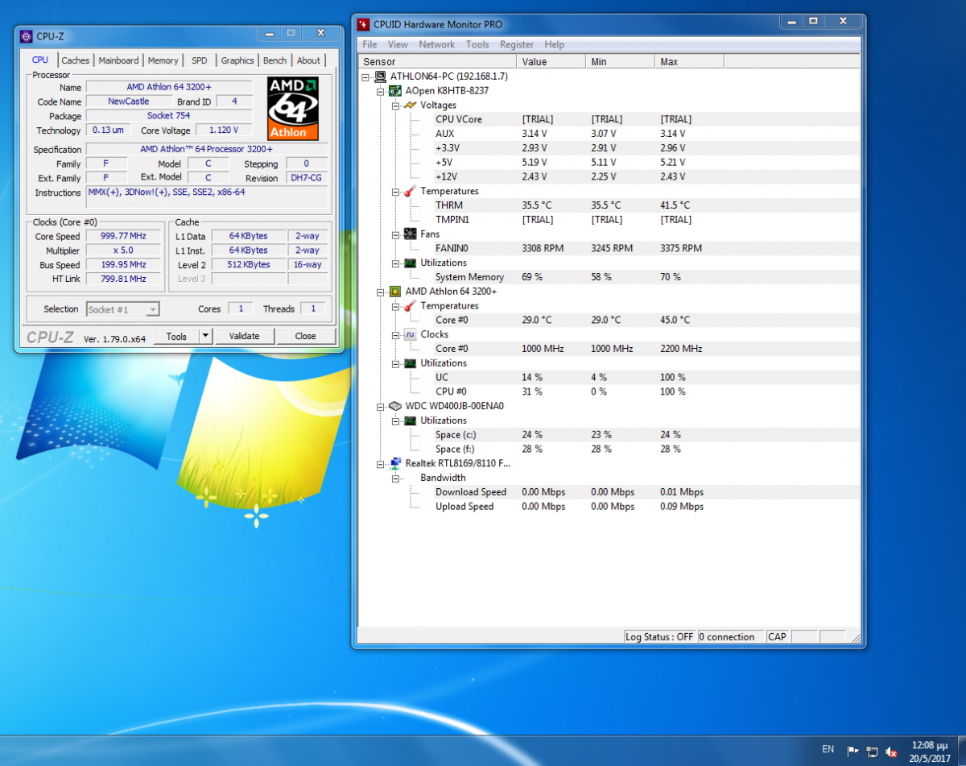Click the EN language indicator on the taskbar
Viewport: 966px width, 766px height.
coord(828,750)
